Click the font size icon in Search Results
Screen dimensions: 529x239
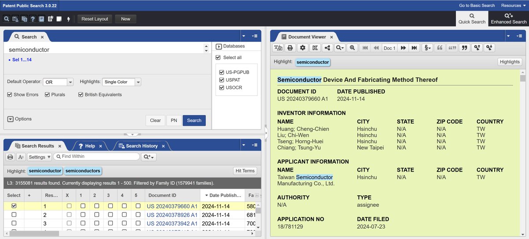coord(21,157)
